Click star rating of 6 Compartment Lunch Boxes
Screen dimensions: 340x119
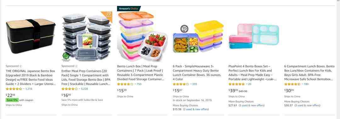point(292,84)
